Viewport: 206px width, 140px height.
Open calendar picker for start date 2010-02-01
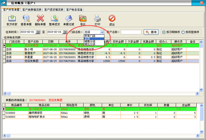38,32
